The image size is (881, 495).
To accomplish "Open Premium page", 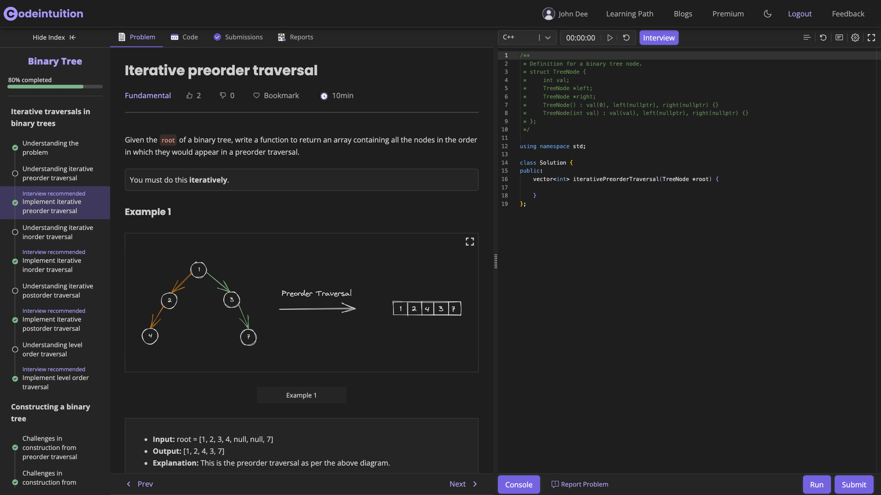I will pos(728,14).
